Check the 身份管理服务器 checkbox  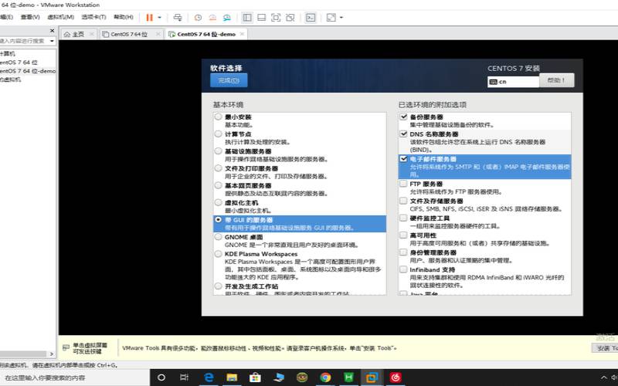tap(403, 252)
